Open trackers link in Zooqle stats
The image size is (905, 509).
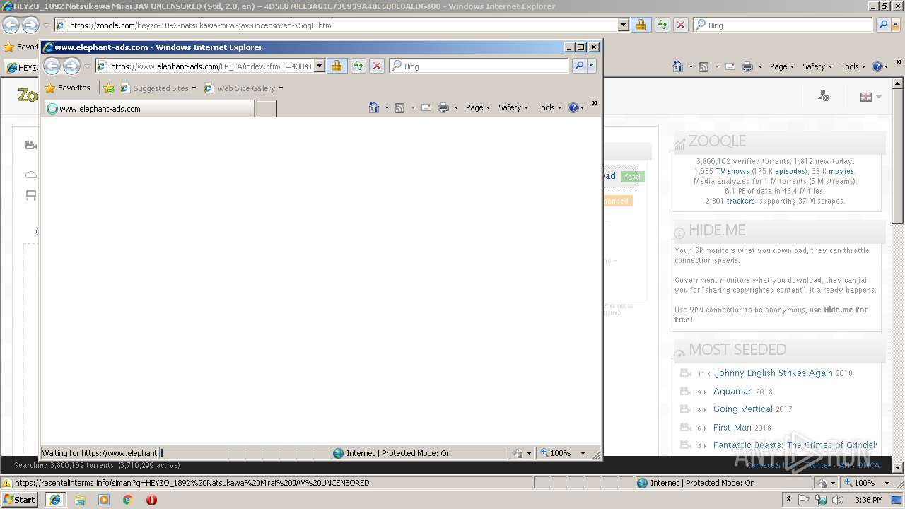pyautogui.click(x=741, y=201)
